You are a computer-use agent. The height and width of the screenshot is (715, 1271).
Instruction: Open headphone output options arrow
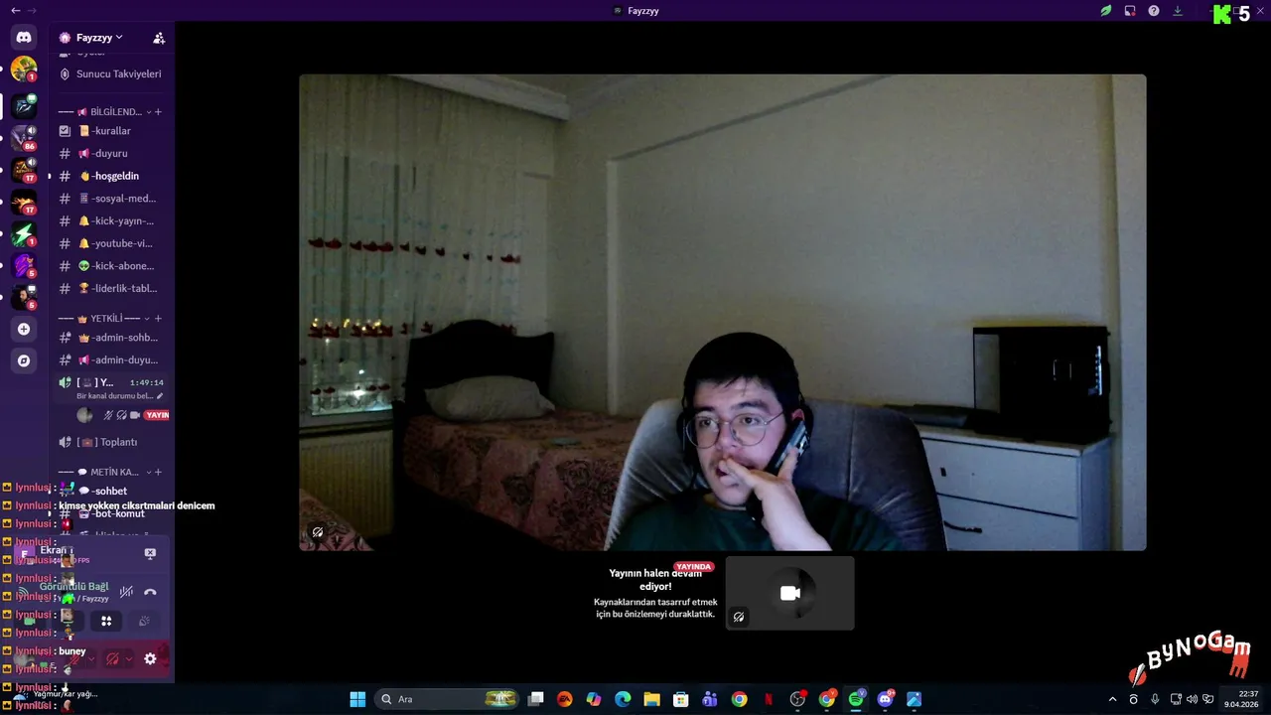(x=129, y=658)
